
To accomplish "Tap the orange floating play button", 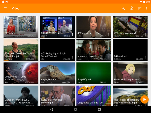I will tap(144, 99).
